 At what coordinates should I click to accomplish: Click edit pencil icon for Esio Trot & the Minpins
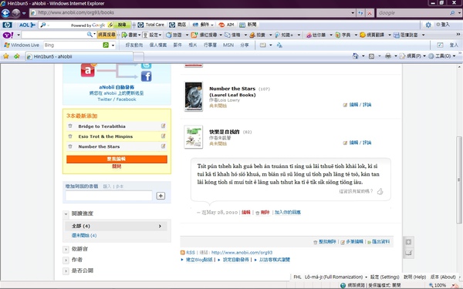pos(163,136)
